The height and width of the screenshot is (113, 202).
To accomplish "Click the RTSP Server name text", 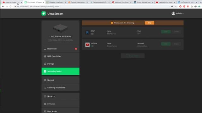I will (x=111, y=34).
